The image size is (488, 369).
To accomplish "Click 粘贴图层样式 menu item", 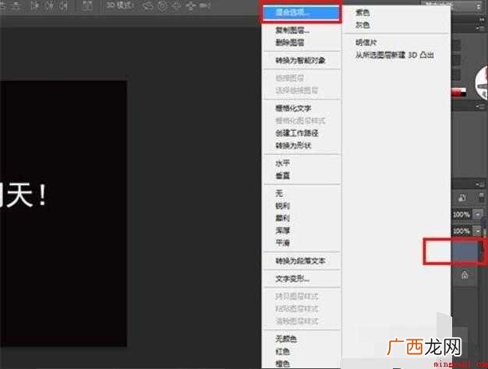I will pyautogui.click(x=296, y=309).
